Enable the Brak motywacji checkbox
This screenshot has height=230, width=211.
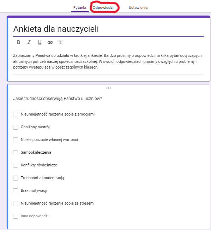pos(16,191)
